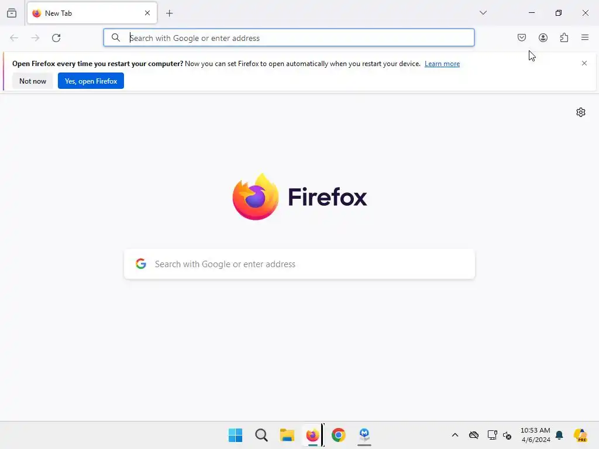599x449 pixels.
Task: Open the Windows Start menu
Action: 235,435
